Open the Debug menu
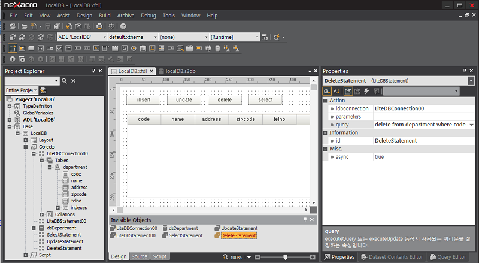Image resolution: width=479 pixels, height=263 pixels. 148,16
